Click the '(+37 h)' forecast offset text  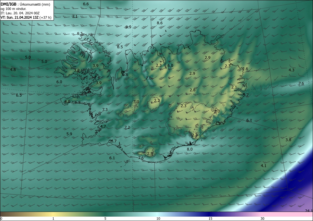[x=45, y=17]
